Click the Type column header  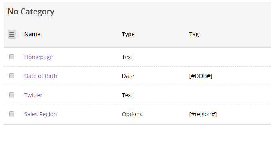click(128, 34)
